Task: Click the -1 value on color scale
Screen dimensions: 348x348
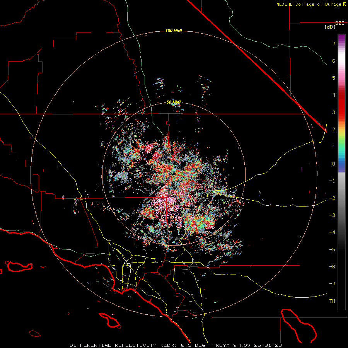Action: coord(332,181)
